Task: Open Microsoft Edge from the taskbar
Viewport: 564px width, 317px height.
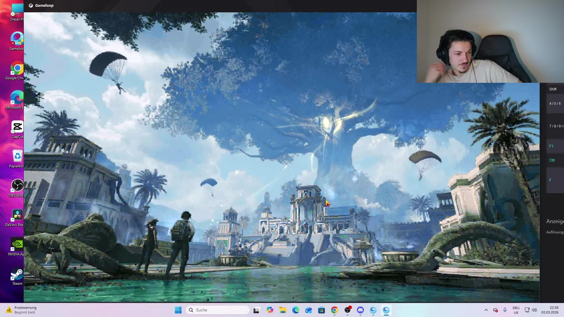Action: point(296,310)
